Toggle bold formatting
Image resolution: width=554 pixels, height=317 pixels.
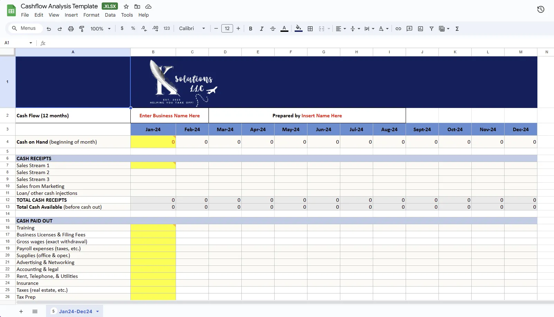pos(250,28)
